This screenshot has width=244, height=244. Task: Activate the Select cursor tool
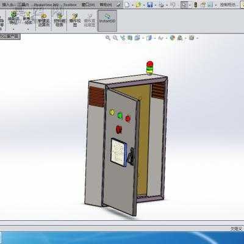coord(184,5)
